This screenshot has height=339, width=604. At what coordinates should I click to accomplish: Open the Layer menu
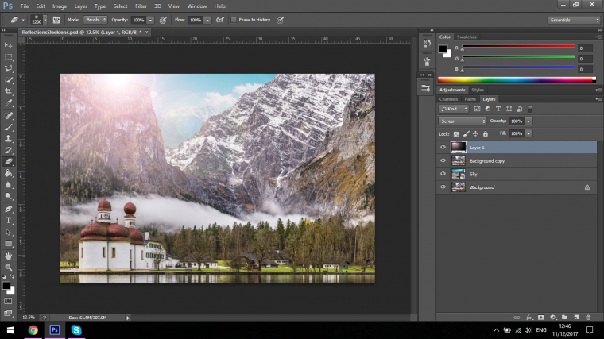tap(80, 6)
